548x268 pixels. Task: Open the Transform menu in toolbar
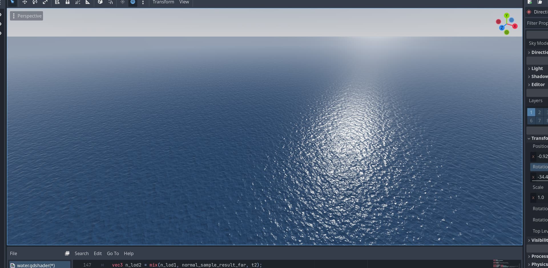click(x=163, y=2)
